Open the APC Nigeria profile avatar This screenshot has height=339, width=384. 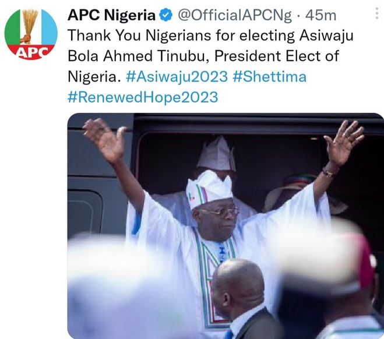pyautogui.click(x=31, y=35)
